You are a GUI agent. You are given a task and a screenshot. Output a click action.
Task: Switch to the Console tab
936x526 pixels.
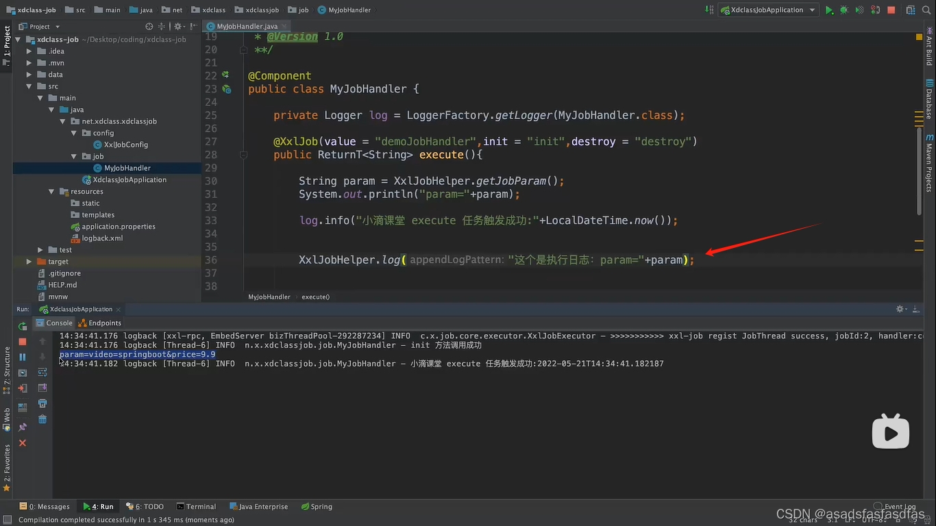point(54,323)
